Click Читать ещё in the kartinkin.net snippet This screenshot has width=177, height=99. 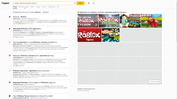pos(34,78)
